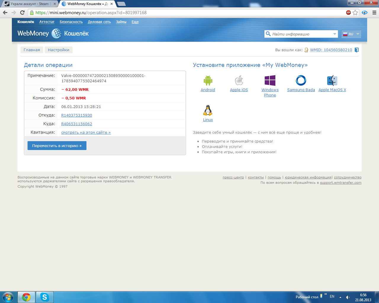Go to the Главная tab

pos(32,50)
